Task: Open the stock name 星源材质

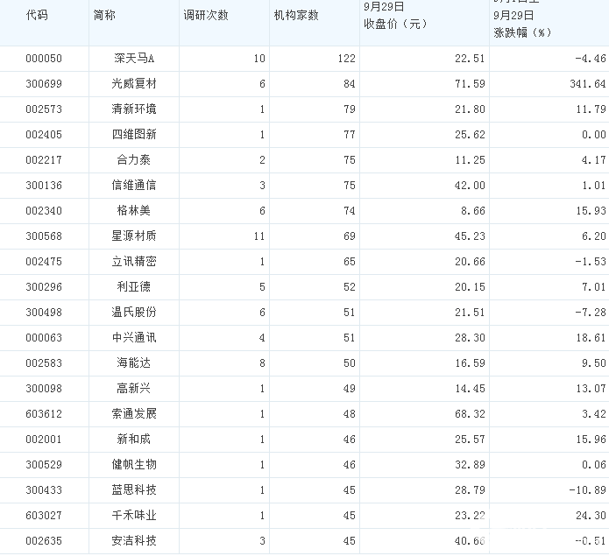Action: coord(135,236)
